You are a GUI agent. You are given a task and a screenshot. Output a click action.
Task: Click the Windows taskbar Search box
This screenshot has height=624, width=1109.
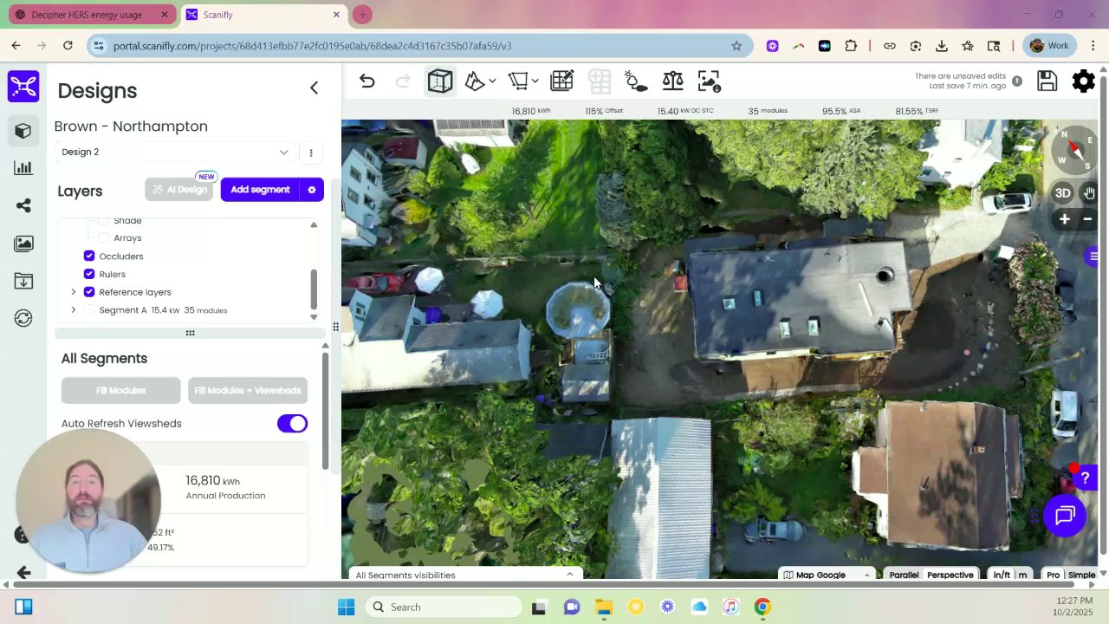pyautogui.click(x=442, y=607)
